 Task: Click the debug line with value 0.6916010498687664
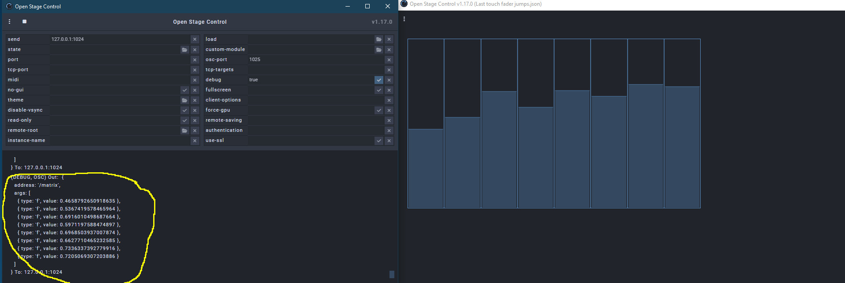pos(69,217)
